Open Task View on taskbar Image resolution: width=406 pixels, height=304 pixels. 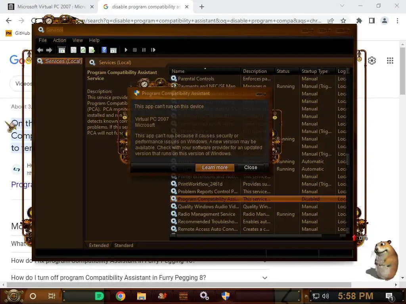52,296
